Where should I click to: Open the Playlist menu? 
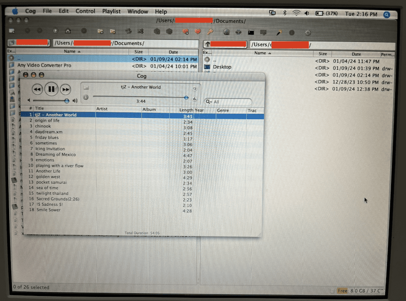111,11
